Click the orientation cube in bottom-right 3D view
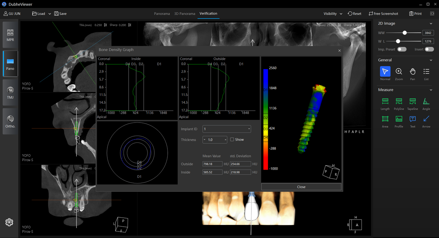 point(355,224)
